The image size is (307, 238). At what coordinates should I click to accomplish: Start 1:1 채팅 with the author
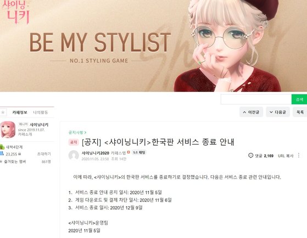click(139, 152)
